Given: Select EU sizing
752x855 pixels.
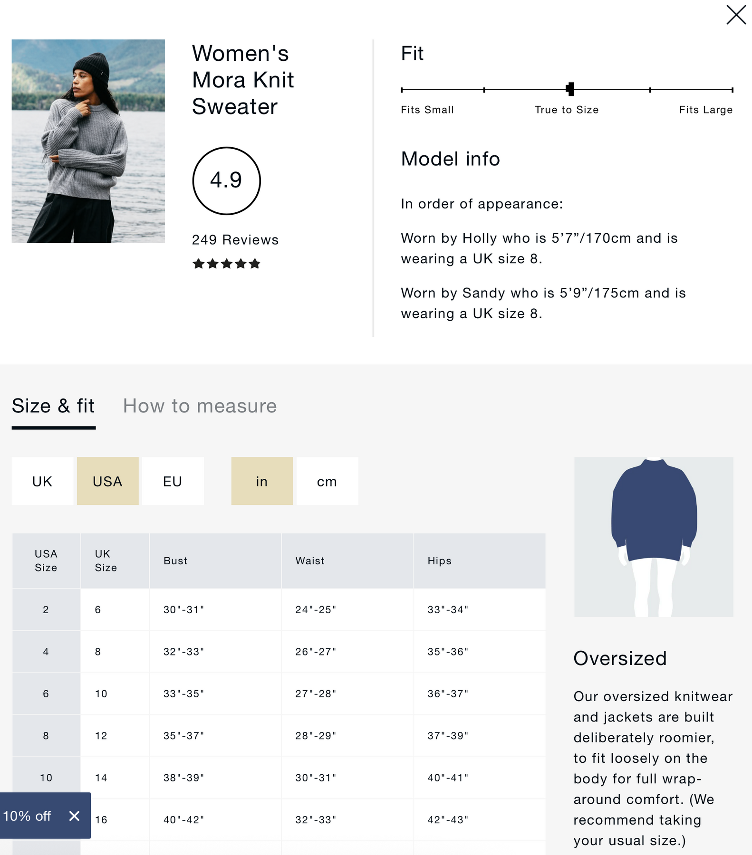Looking at the screenshot, I should (173, 481).
